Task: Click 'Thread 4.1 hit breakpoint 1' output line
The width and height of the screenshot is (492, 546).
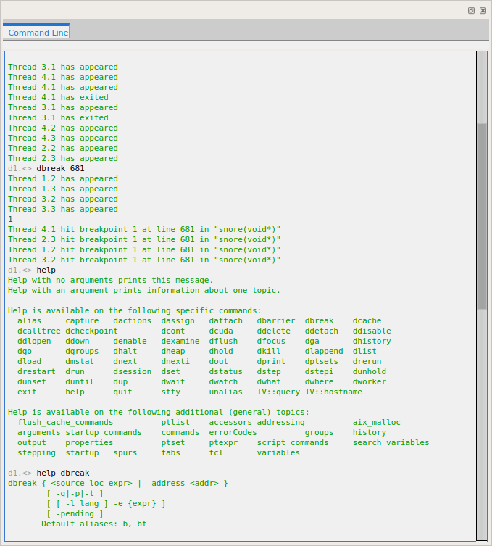Action: (144, 229)
